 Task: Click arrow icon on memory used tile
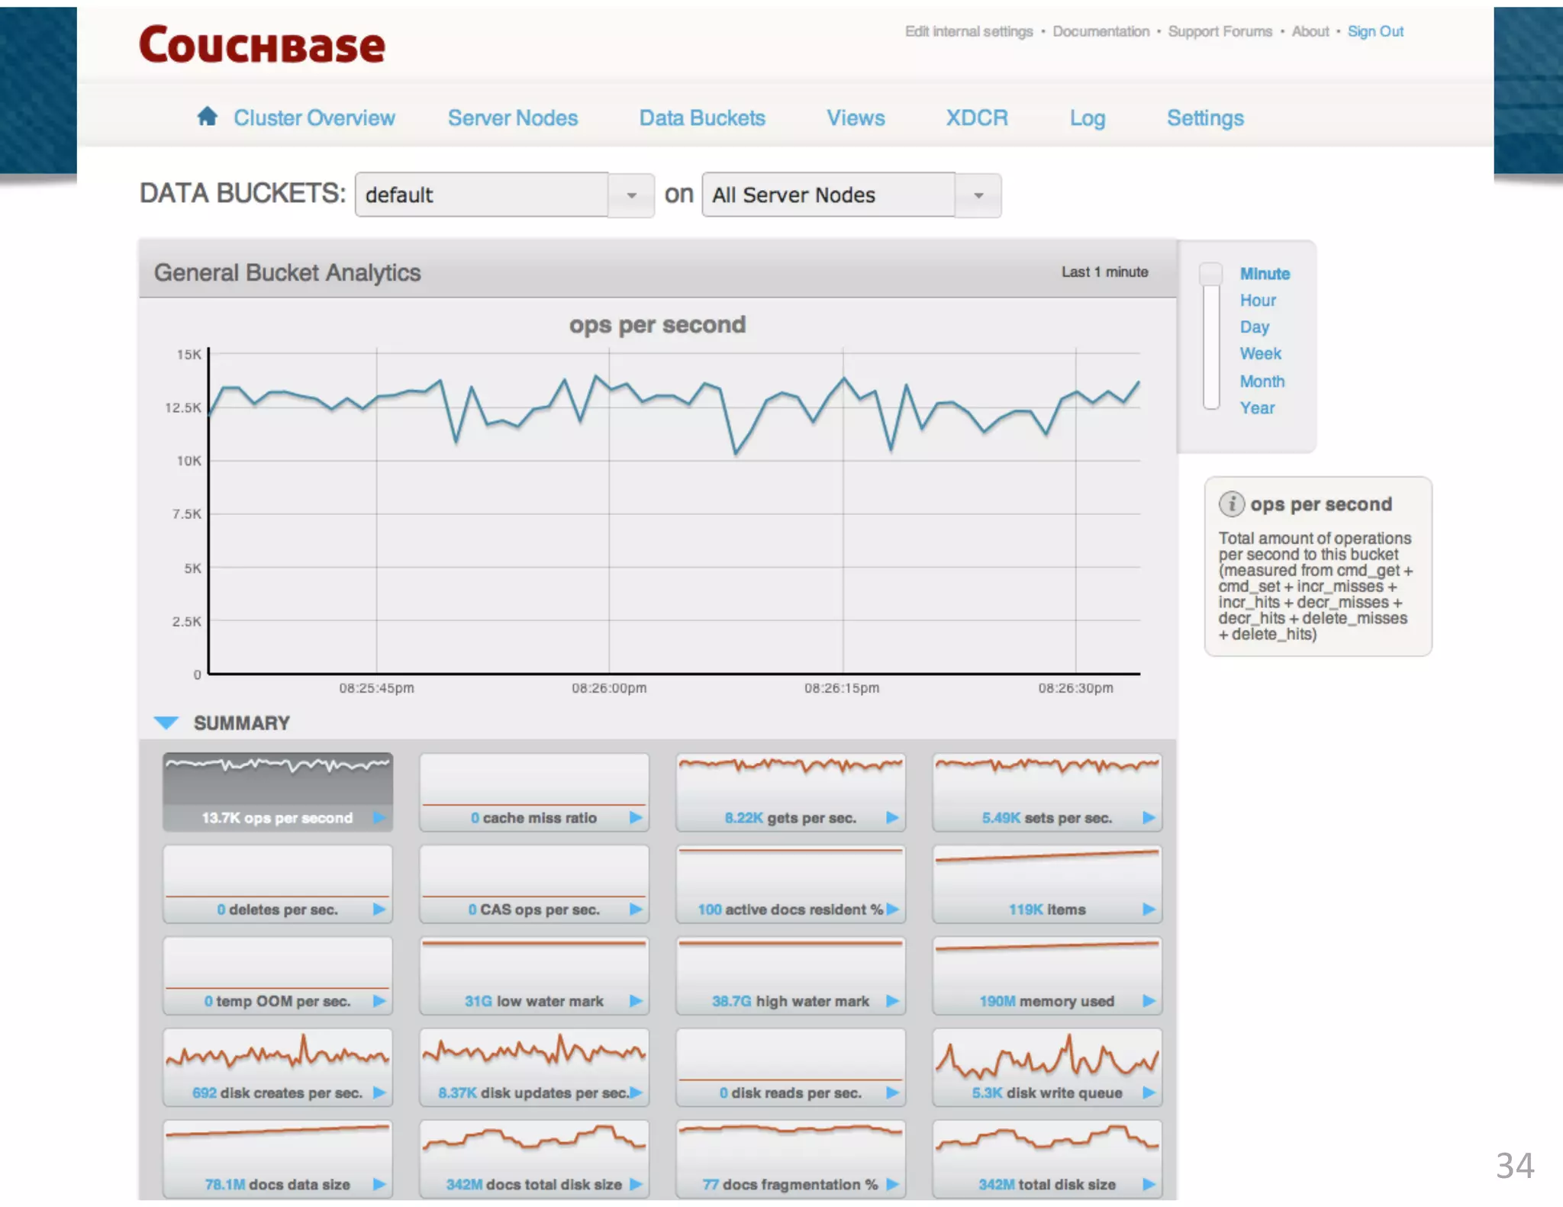1149,1001
